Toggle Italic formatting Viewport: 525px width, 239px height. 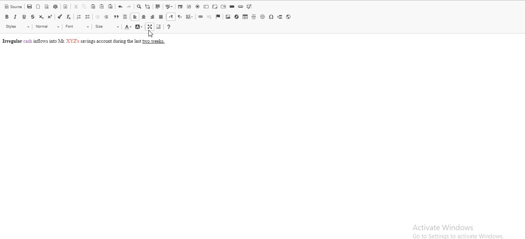15,17
